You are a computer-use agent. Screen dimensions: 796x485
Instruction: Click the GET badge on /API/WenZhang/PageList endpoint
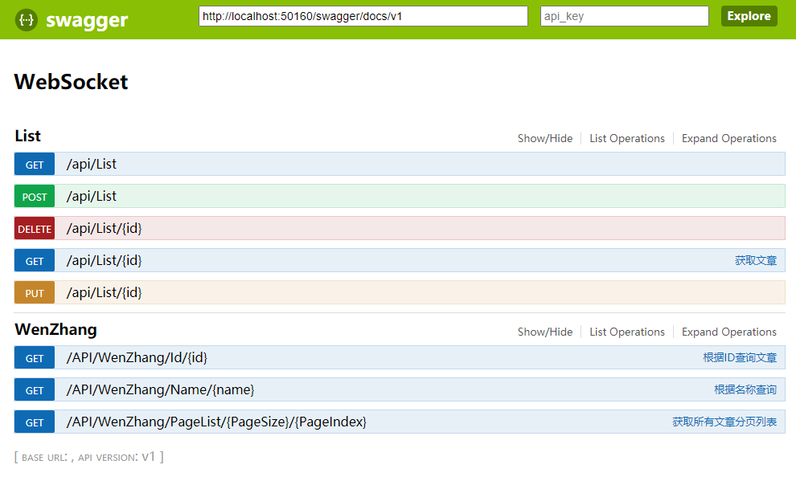click(x=34, y=422)
